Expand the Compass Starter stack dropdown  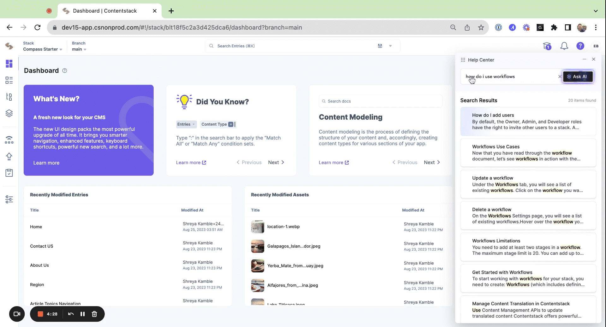pos(43,49)
